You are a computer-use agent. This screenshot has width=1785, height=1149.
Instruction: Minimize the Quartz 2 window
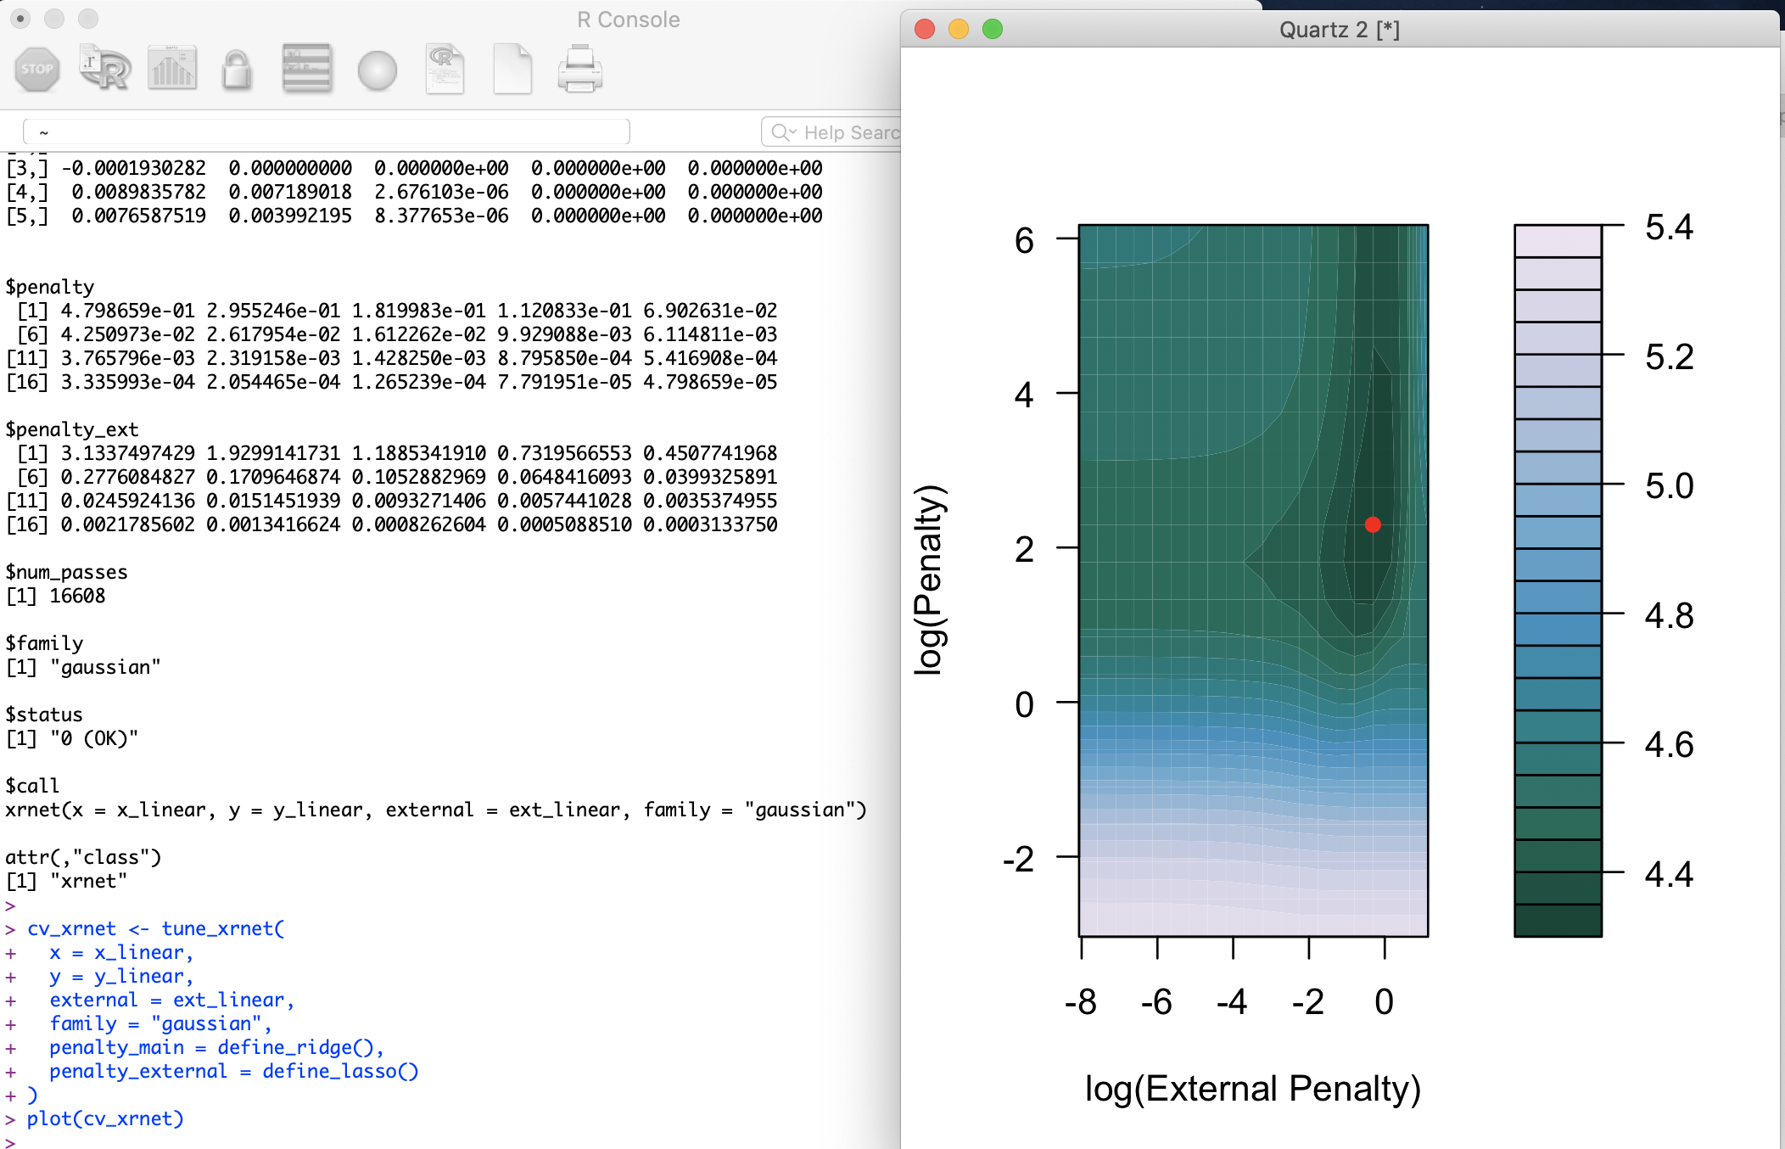pyautogui.click(x=959, y=30)
